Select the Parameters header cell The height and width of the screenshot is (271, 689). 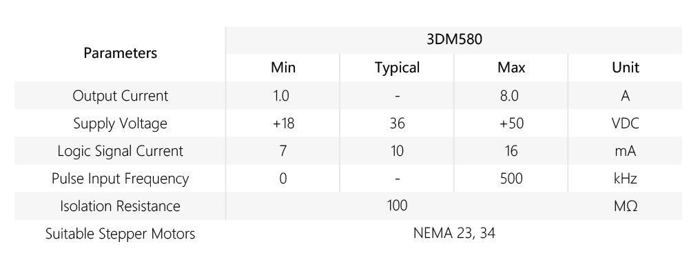pos(120,53)
